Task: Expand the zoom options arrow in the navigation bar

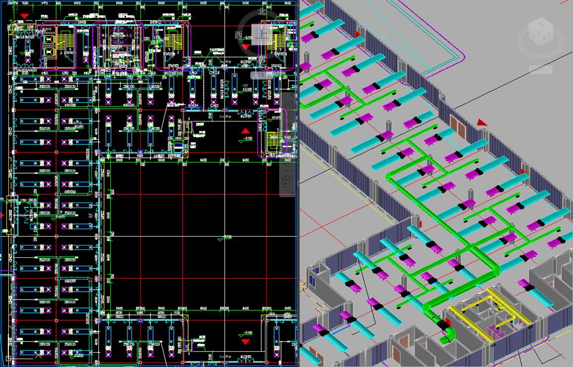Action: [287, 171]
